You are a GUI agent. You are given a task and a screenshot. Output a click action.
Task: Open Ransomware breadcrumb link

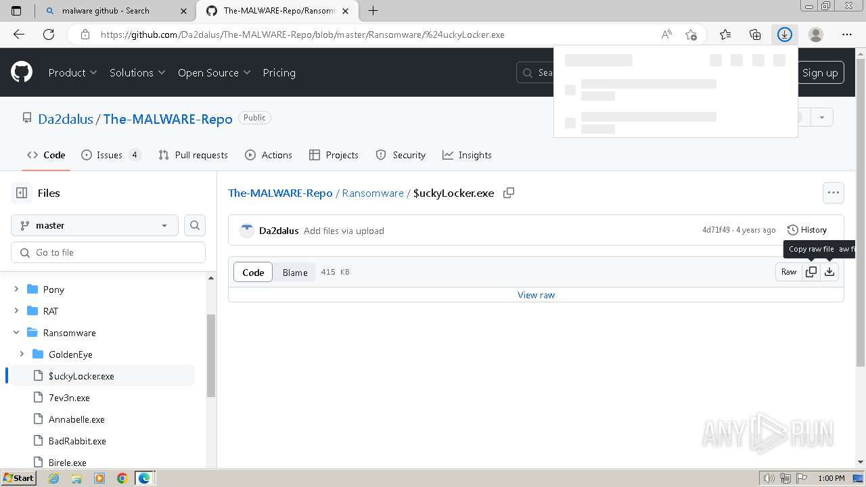coord(373,193)
